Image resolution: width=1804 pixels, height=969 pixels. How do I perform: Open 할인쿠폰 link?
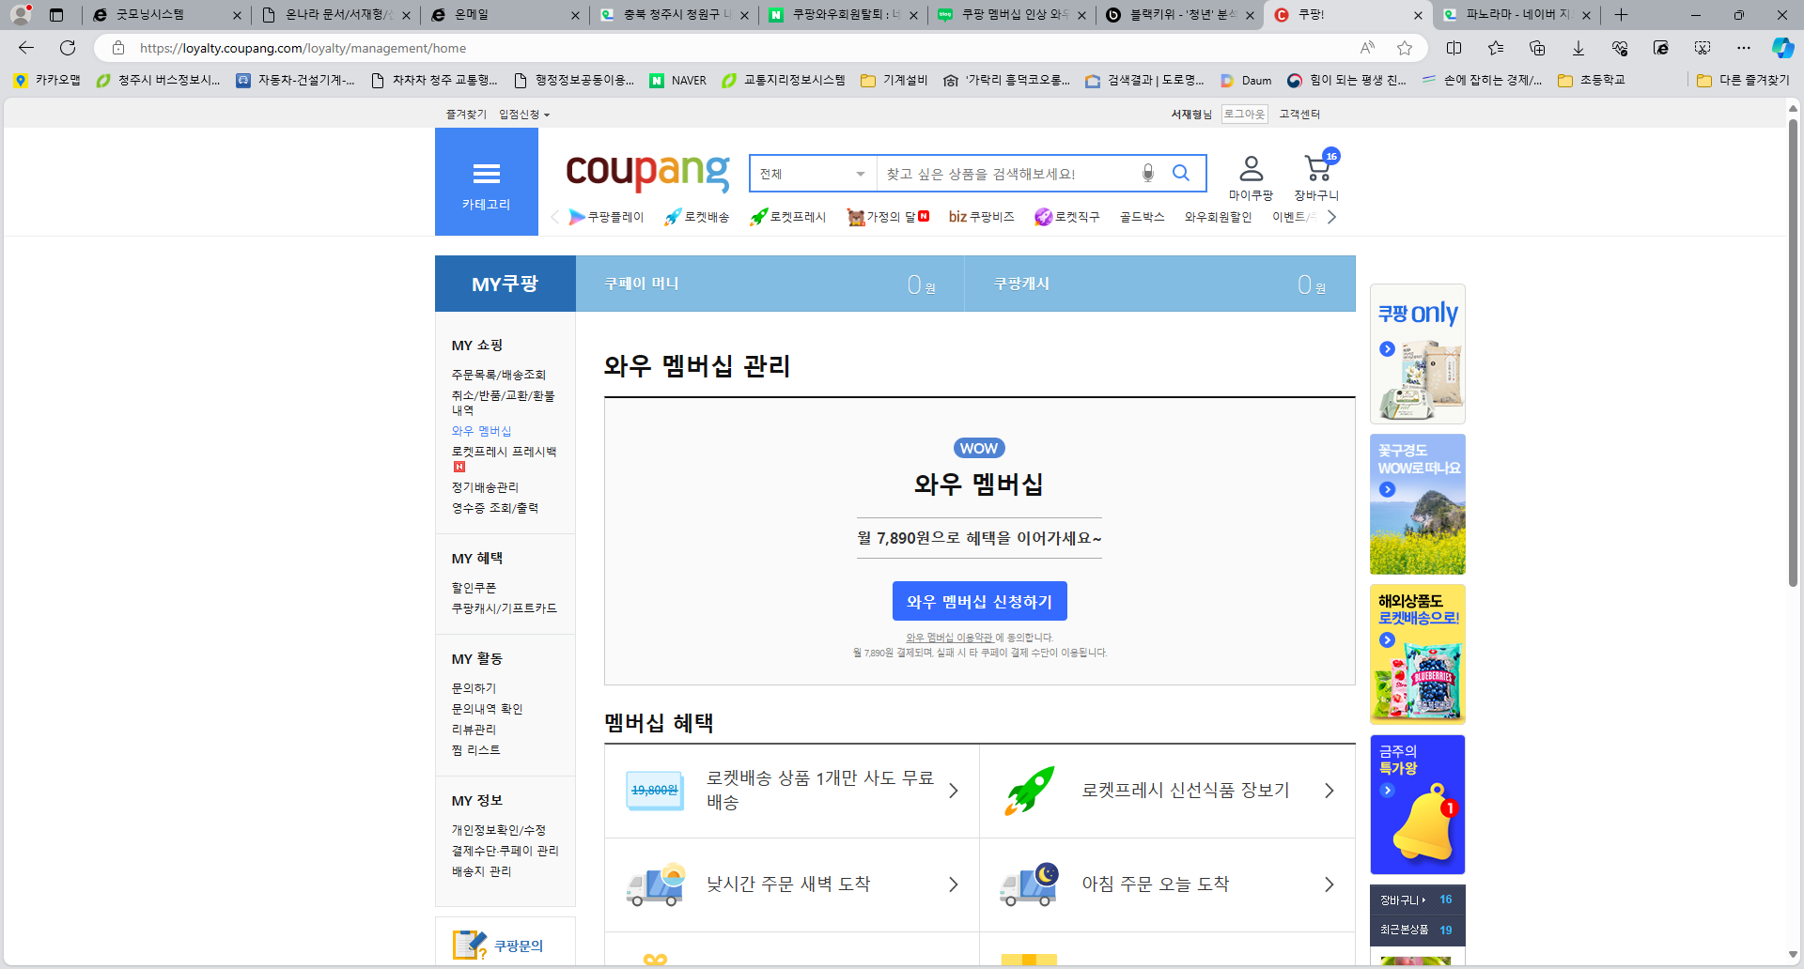point(474,588)
